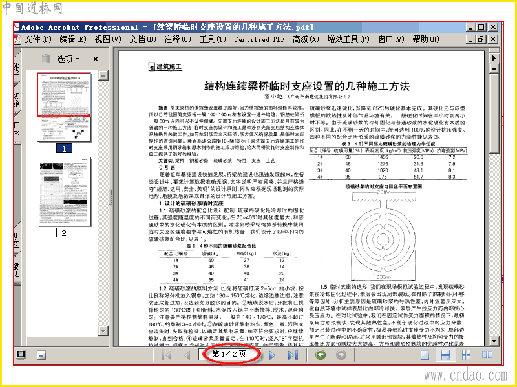The image size is (517, 387).
Task: Expand the document pane right arrow button
Action: (x=494, y=58)
